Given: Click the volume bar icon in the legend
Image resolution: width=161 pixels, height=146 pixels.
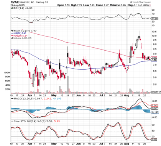Looking at the screenshot, I should [x=12, y=38].
